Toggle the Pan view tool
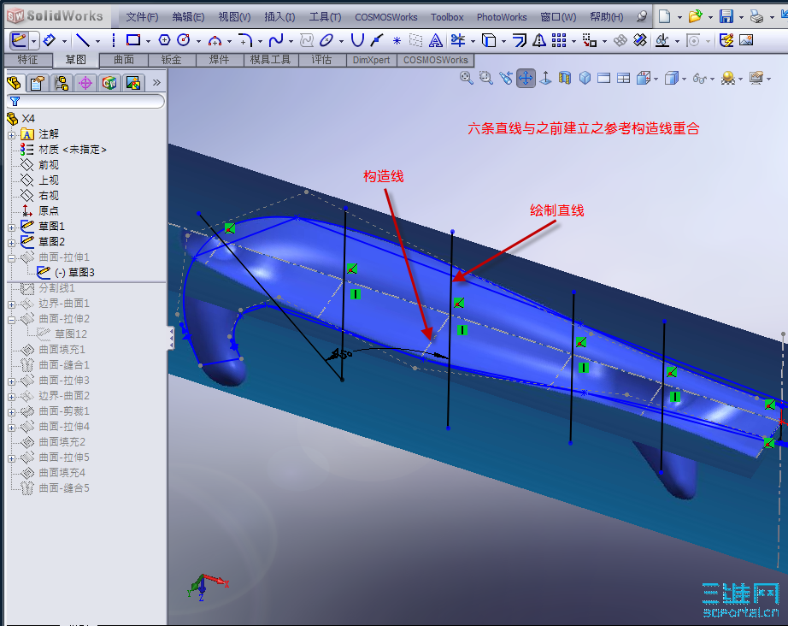 [x=526, y=78]
